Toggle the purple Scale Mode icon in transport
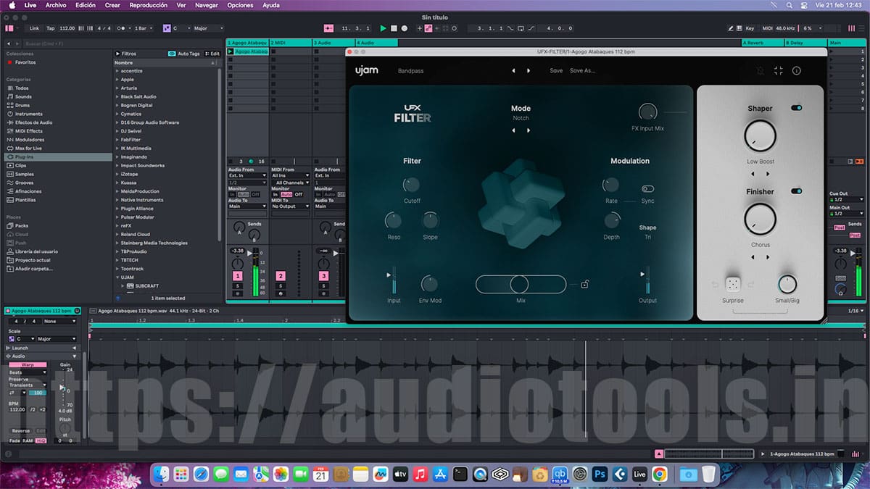 coord(167,28)
